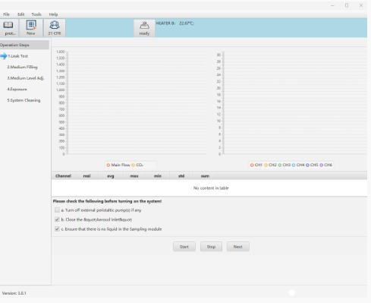Image resolution: width=371 pixels, height=303 pixels.
Task: Open the Help menu
Action: coord(53,14)
